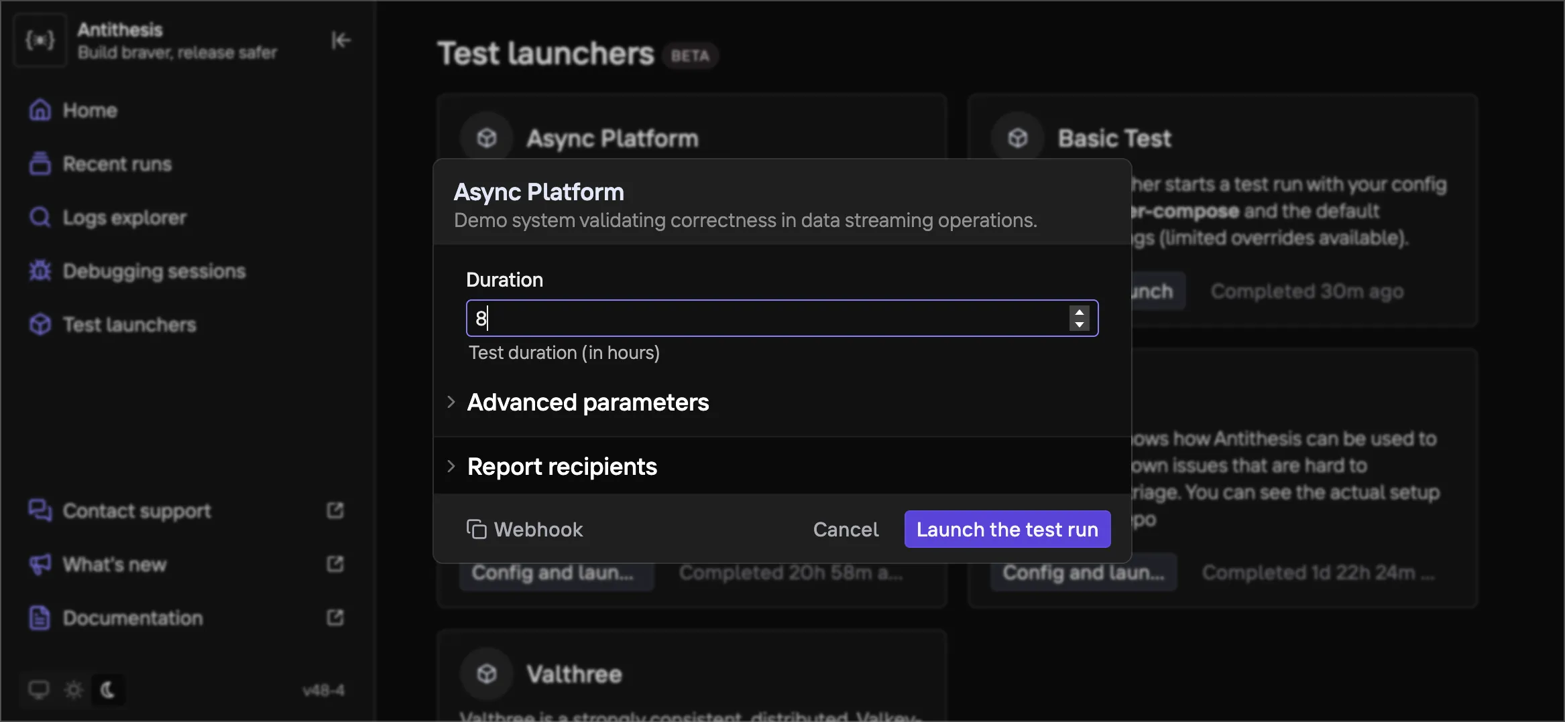Open the Home icon in sidebar
Screen dimensions: 1565x722
pyautogui.click(x=40, y=110)
